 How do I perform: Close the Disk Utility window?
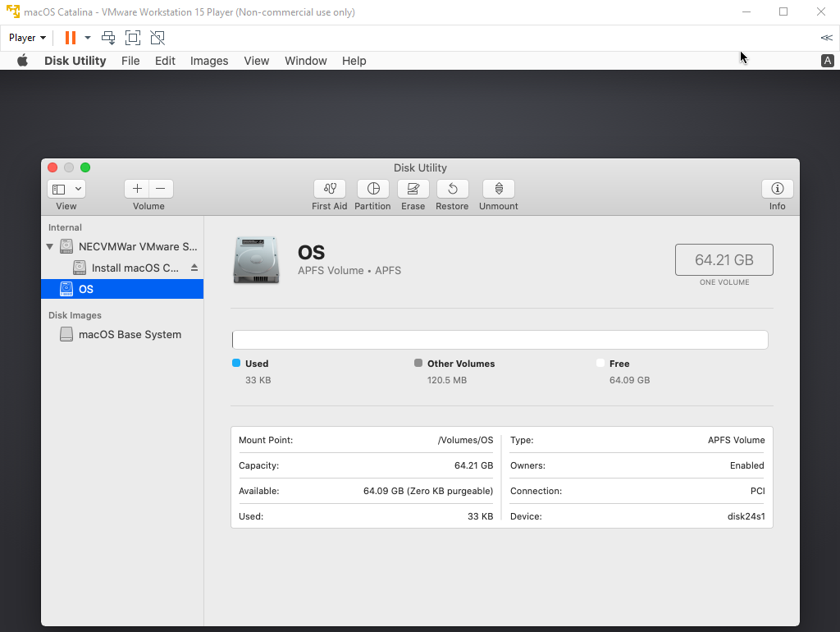tap(52, 167)
